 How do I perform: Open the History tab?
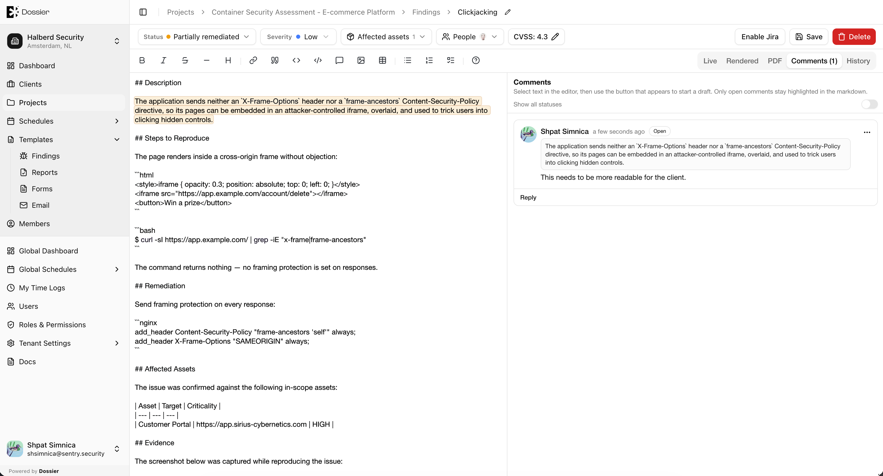[x=858, y=61]
